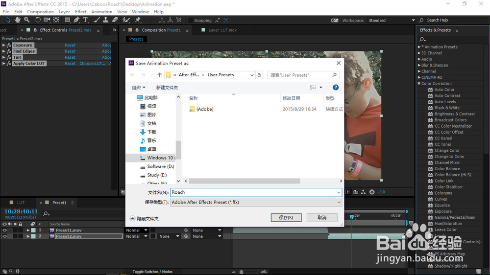Select the Eraser tool
Viewport: 490px width, 275px height.
115,20
